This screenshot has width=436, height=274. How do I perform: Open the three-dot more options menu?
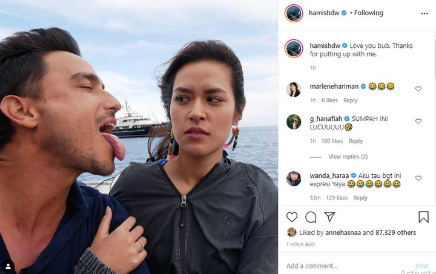424,13
